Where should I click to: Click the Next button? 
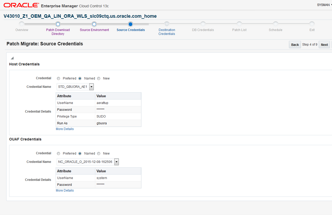pyautogui.click(x=324, y=45)
